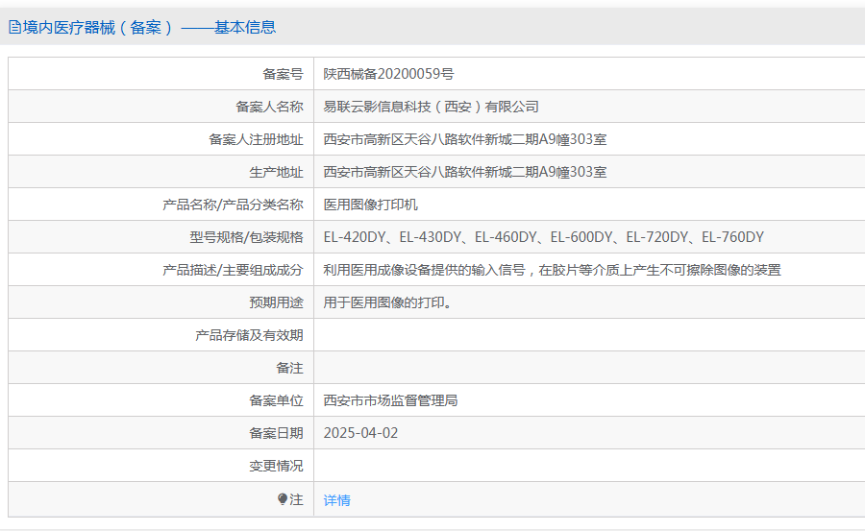Click the 备案日期 label
This screenshot has width=865, height=531.
(x=276, y=433)
